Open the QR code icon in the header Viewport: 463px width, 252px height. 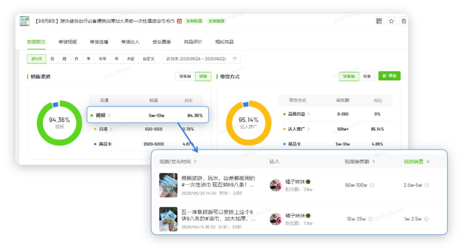[379, 21]
